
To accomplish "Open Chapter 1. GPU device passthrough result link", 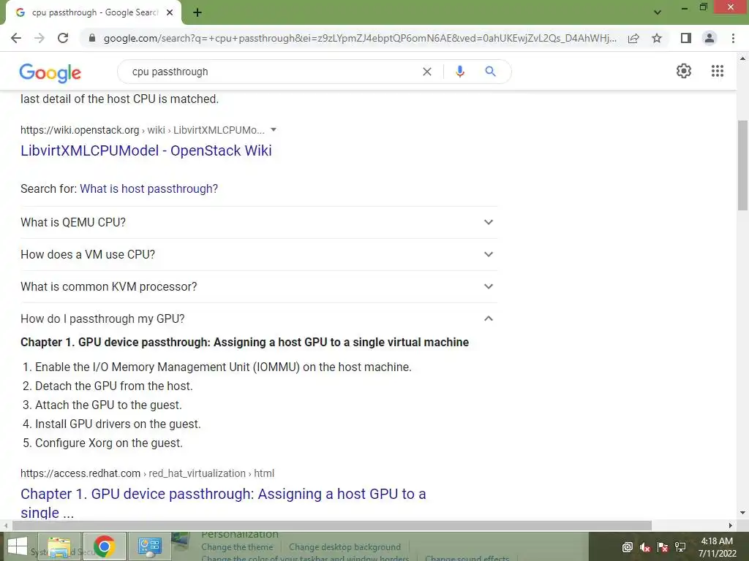I will (223, 503).
